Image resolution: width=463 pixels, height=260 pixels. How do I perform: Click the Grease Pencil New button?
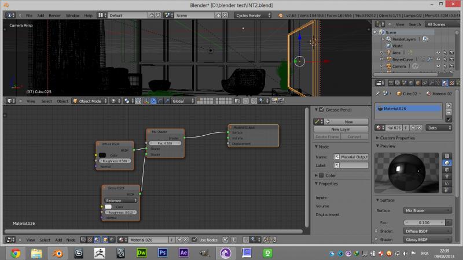(x=348, y=122)
